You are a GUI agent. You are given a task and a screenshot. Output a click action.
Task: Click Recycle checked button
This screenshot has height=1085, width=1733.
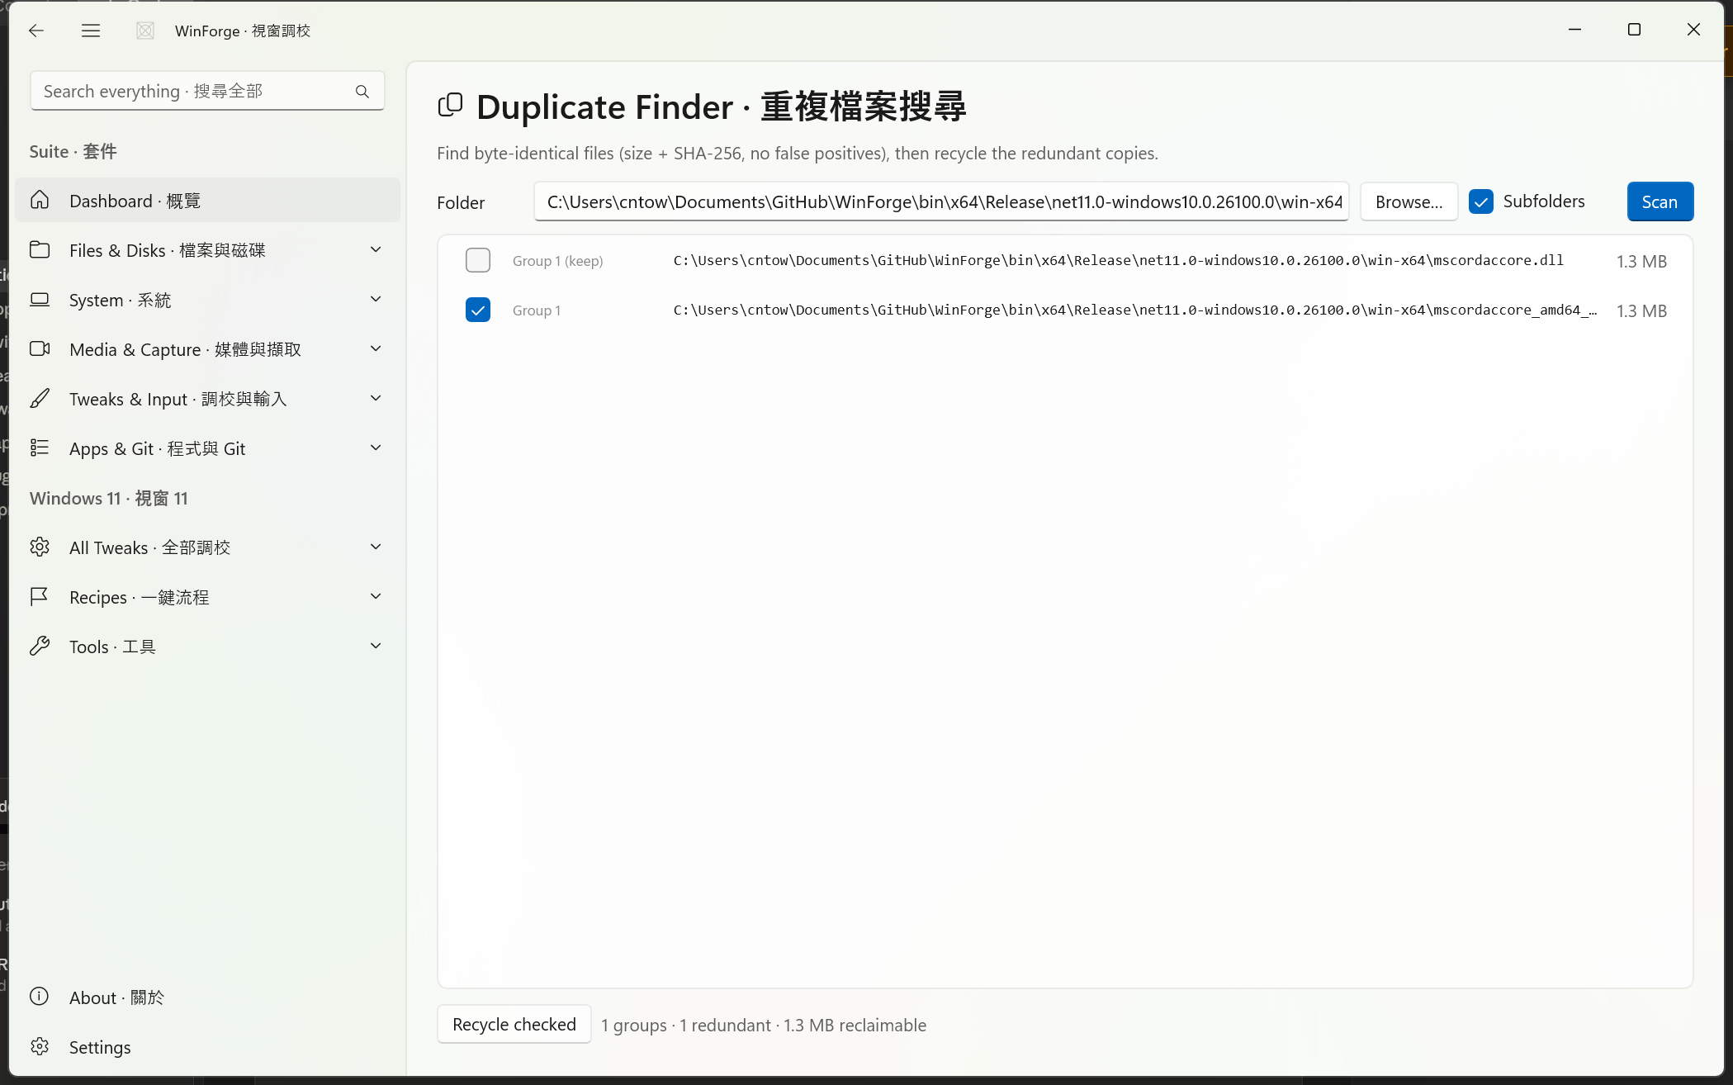pos(514,1024)
